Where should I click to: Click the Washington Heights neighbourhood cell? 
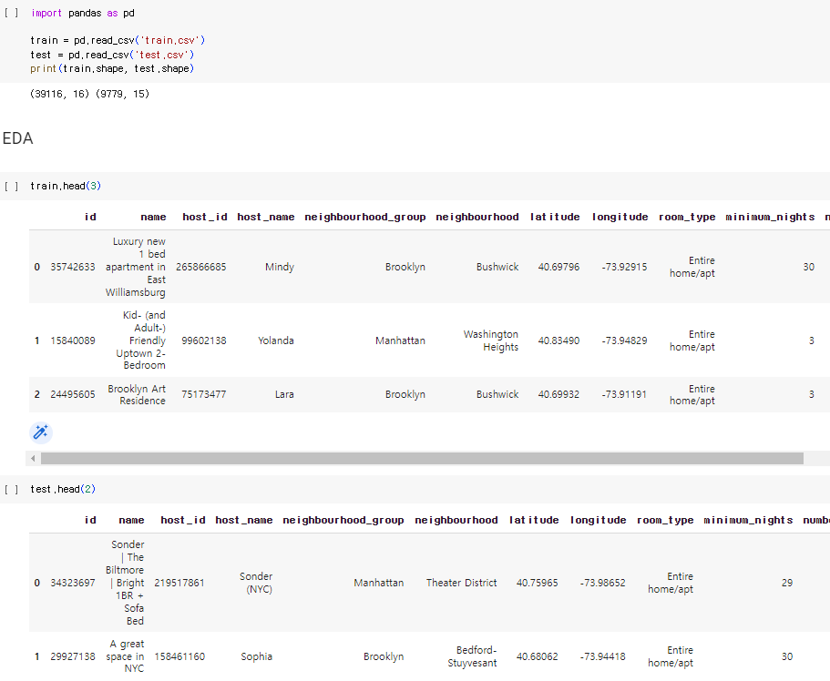tap(491, 340)
